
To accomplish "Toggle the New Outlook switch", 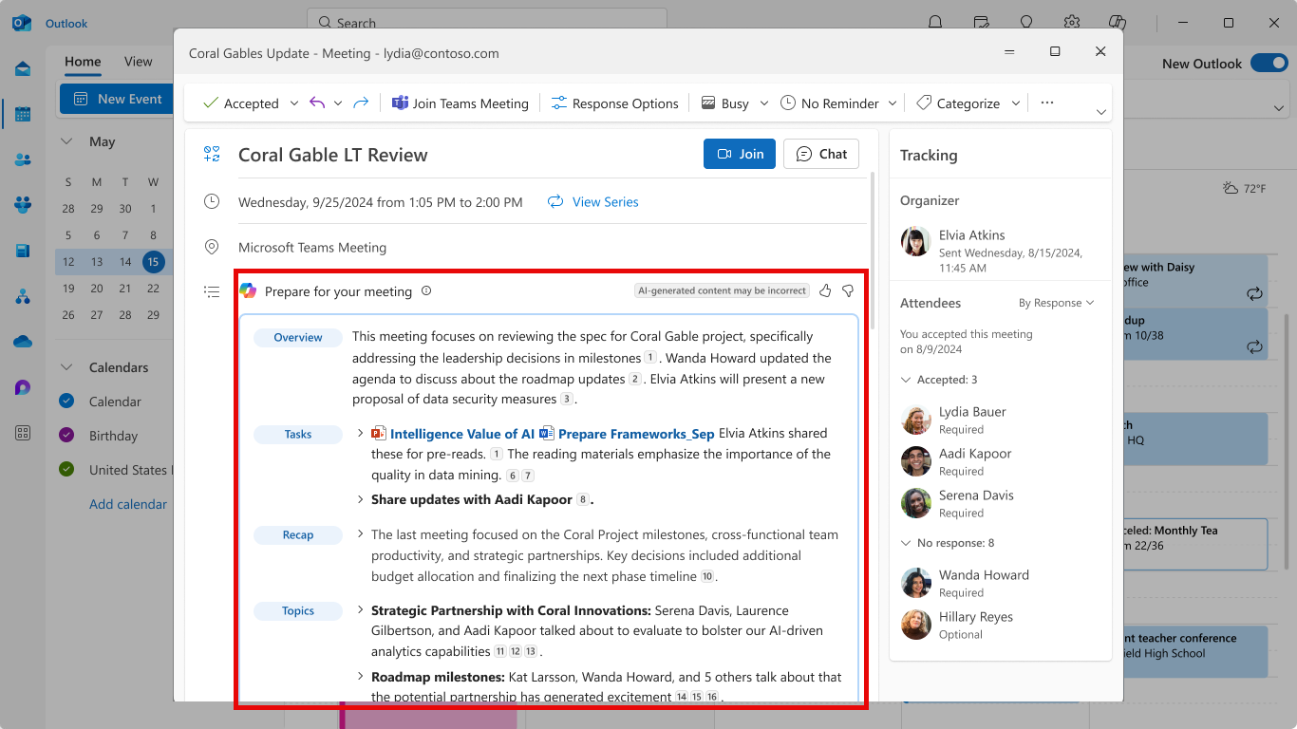I will click(1269, 64).
